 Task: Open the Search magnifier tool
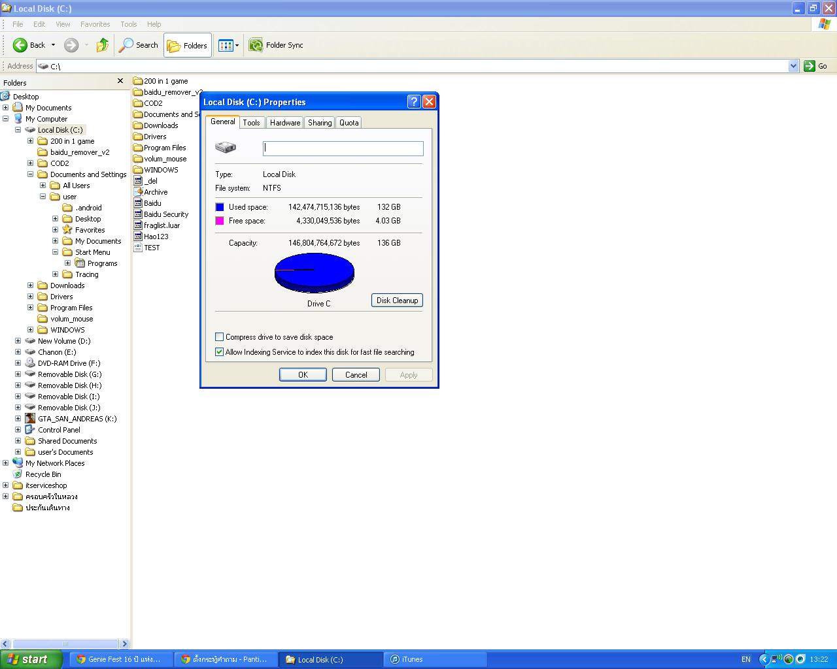(139, 45)
